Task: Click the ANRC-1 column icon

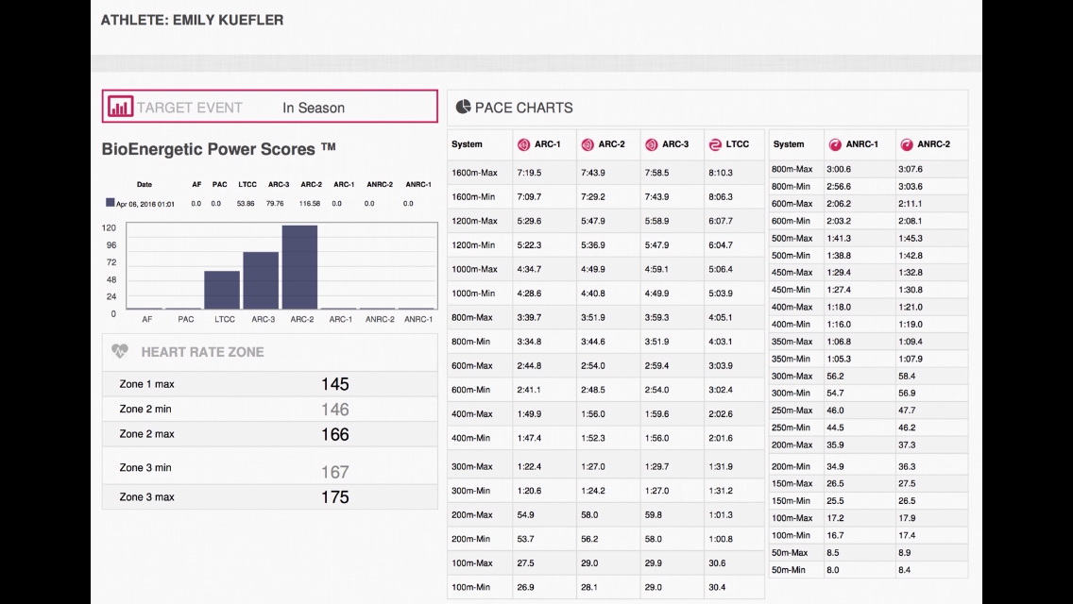Action: click(x=835, y=144)
